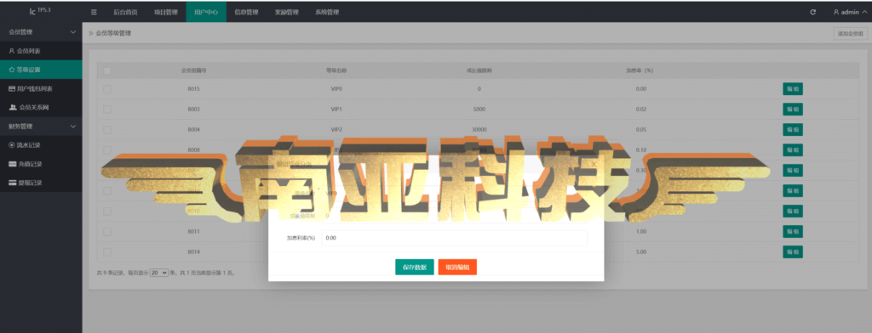
Task: Click 编辑 button for the VIP0 row
Action: point(793,89)
